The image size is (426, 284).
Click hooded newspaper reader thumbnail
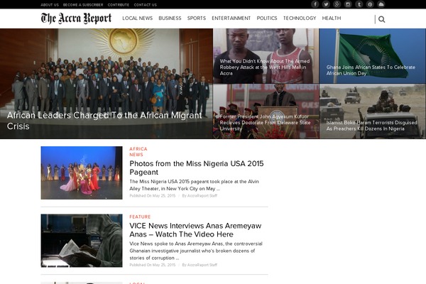(x=82, y=241)
